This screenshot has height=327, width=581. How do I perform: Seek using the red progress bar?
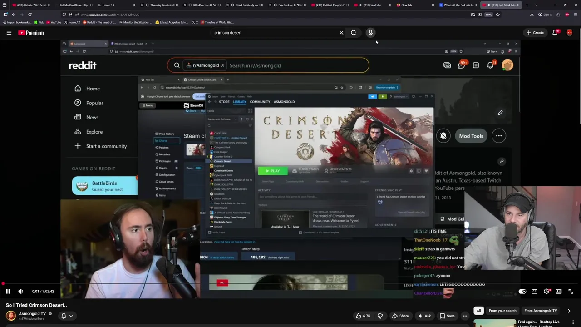point(290,284)
